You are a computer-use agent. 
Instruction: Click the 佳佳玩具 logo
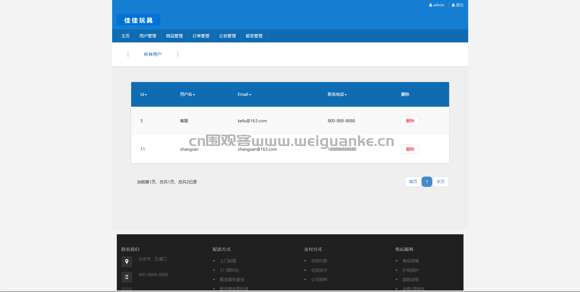click(x=138, y=20)
